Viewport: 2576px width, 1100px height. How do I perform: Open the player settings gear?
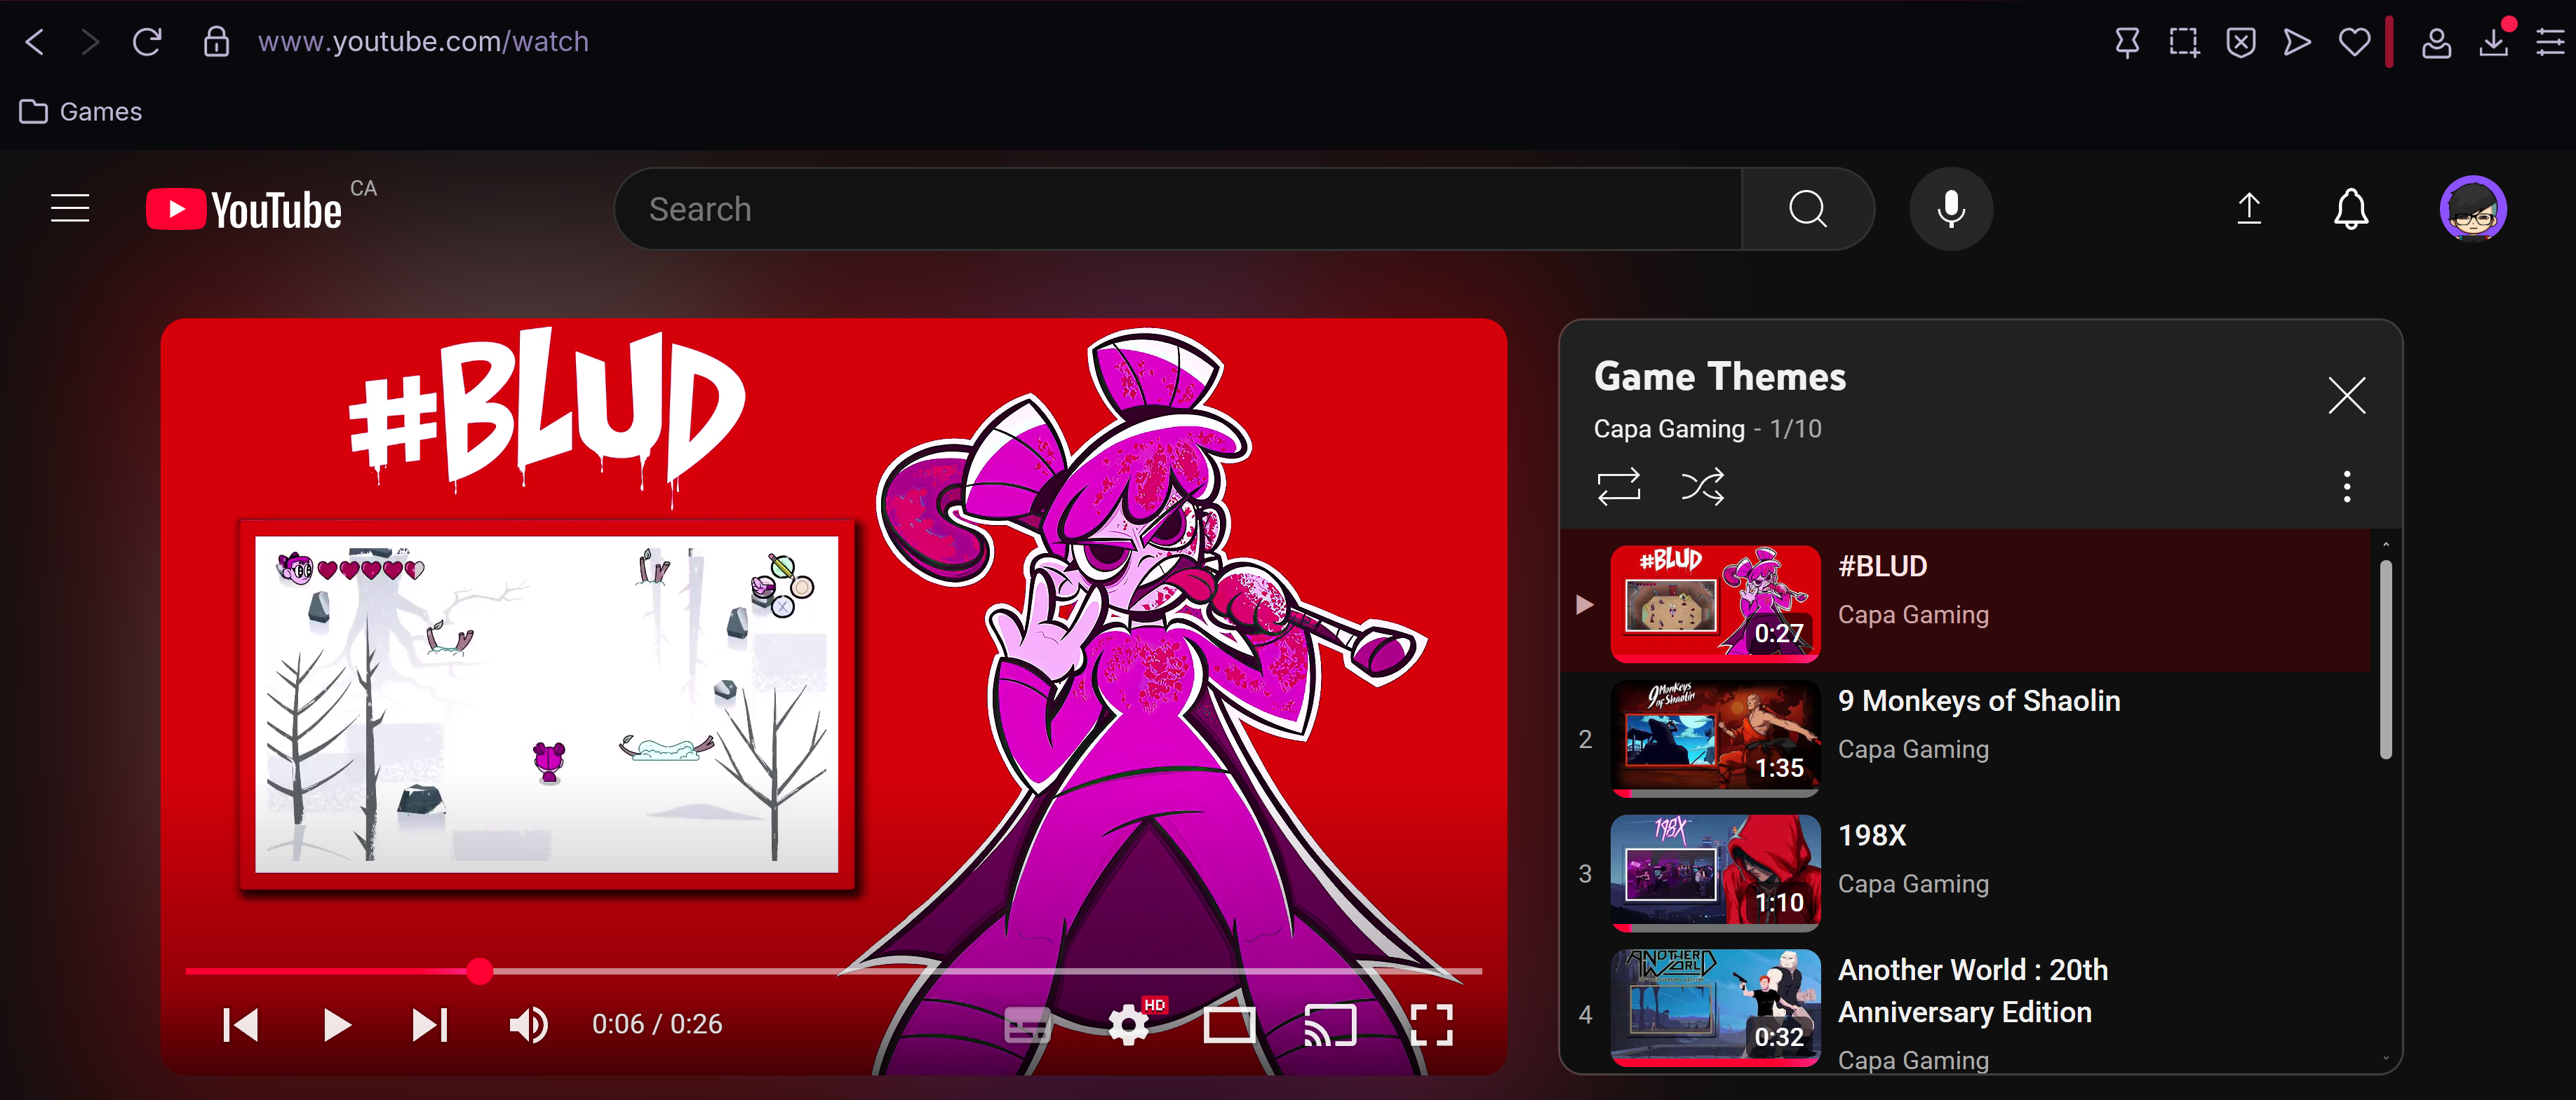tap(1129, 1024)
